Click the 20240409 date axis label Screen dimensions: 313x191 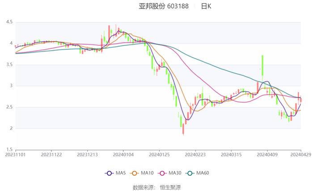[267, 155]
